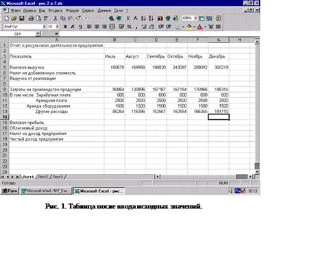
Task: Click the horizontal scrollbar thumb
Action: click(242, 177)
